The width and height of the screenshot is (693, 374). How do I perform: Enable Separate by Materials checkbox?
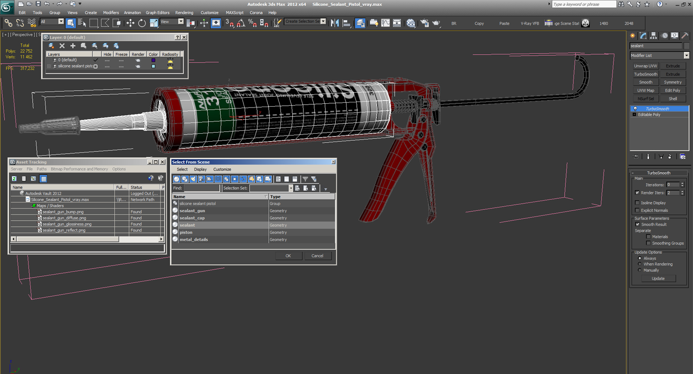tap(648, 237)
